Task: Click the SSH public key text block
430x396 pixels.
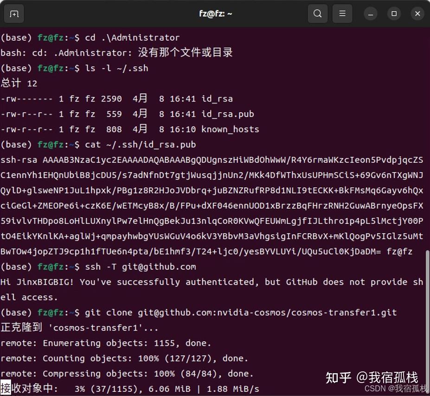Action: [x=213, y=206]
